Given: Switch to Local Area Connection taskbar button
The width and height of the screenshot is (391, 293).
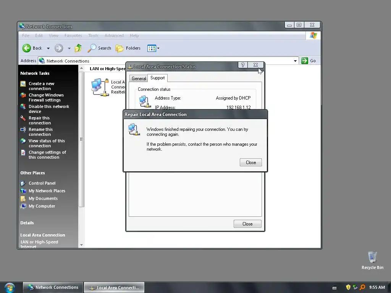Looking at the screenshot, I should point(114,288).
